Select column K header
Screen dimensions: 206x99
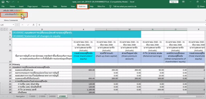tap(83, 29)
